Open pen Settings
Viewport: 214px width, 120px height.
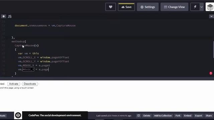tap(148, 7)
